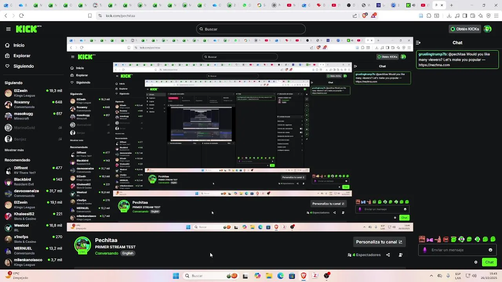Select the green halo emote
The width and height of the screenshot is (502, 282).
453,239
